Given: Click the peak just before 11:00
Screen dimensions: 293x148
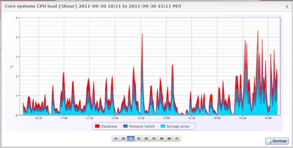Looking at the screenshot, I should pyautogui.click(x=64, y=72).
